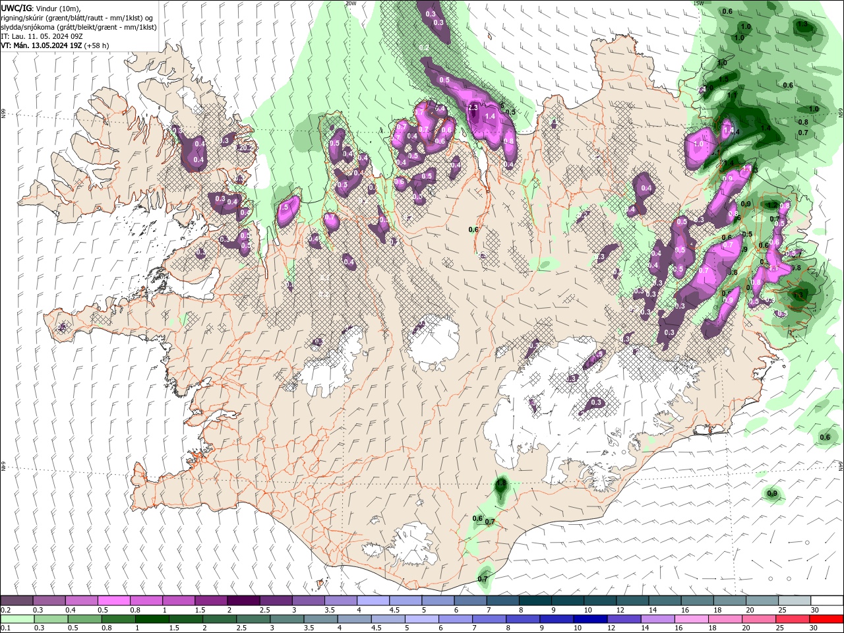
Task: Click the 'VT: Mán. 13.05.2024 19Z' line
Action: click(x=55, y=45)
